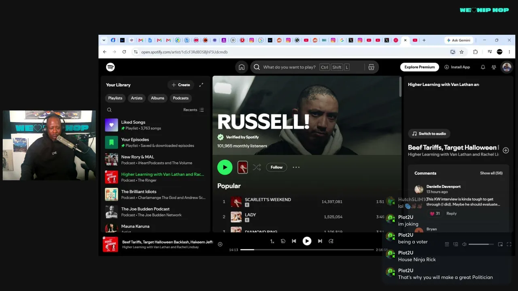Viewport: 518px width, 291px height.
Task: Open Mauna Karuna in library
Action: tap(155, 227)
